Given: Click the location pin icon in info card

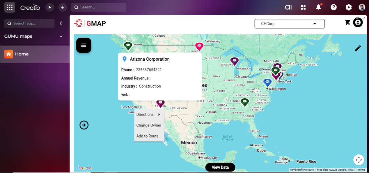Looking at the screenshot, I should point(125,59).
